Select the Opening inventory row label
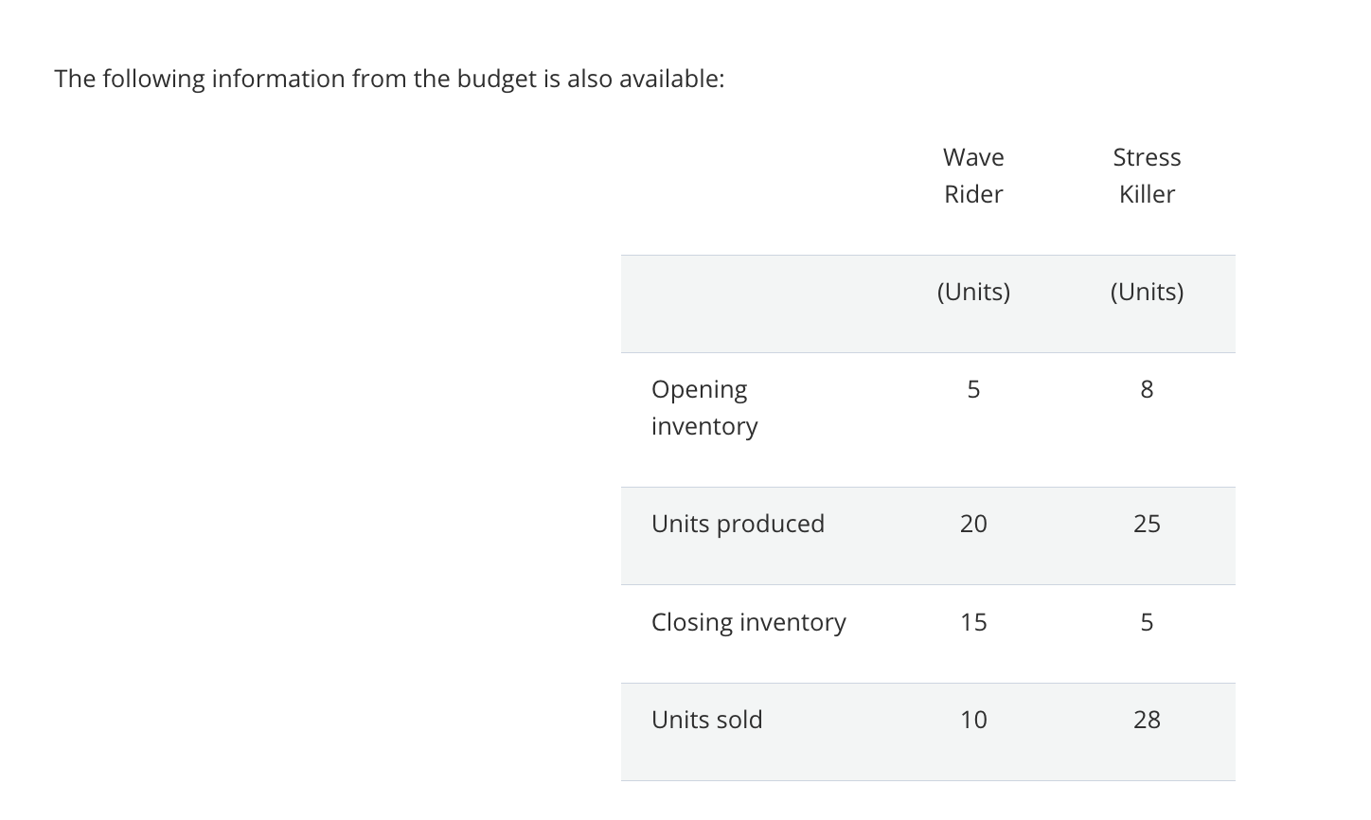1371x820 pixels. click(704, 407)
